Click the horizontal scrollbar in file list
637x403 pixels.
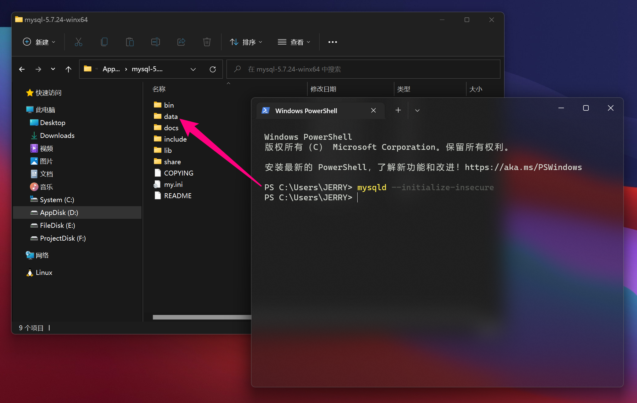point(202,317)
